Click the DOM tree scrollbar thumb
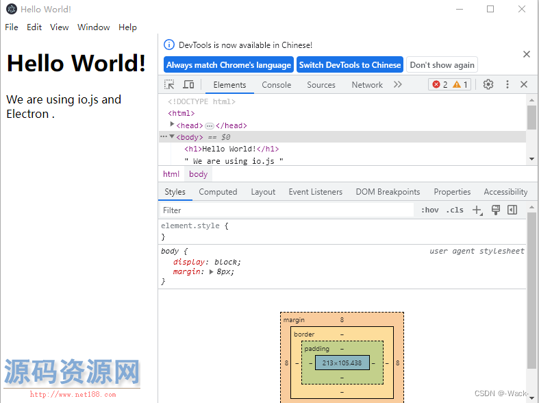This screenshot has width=539, height=403. [x=531, y=118]
